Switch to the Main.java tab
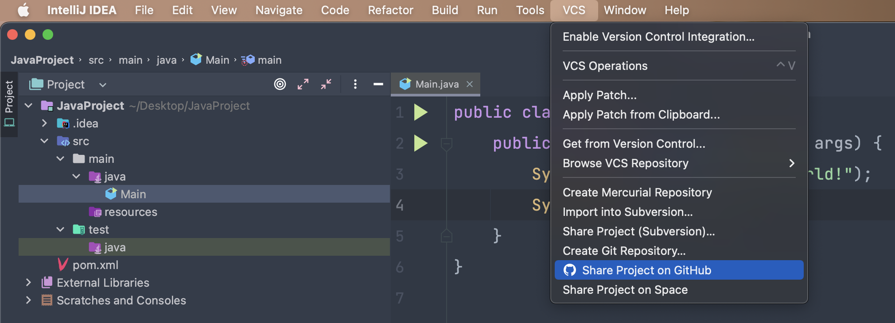This screenshot has width=895, height=323. click(435, 84)
